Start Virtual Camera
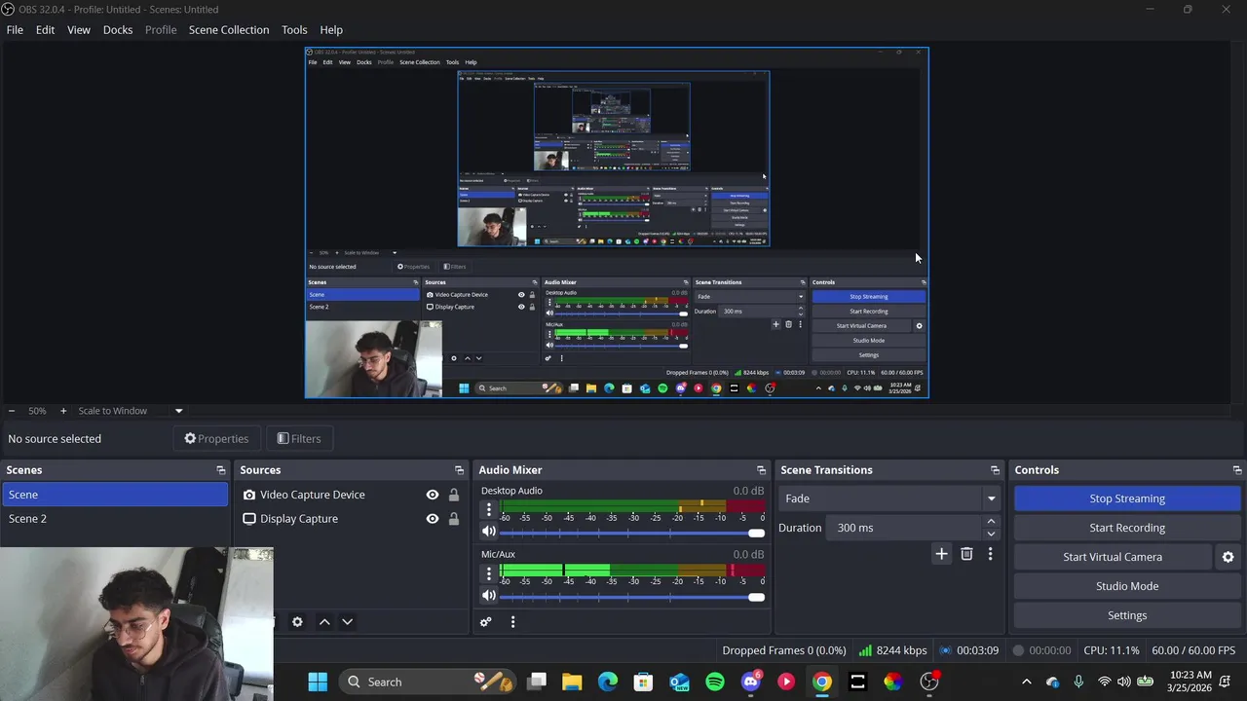 [x=1113, y=557]
